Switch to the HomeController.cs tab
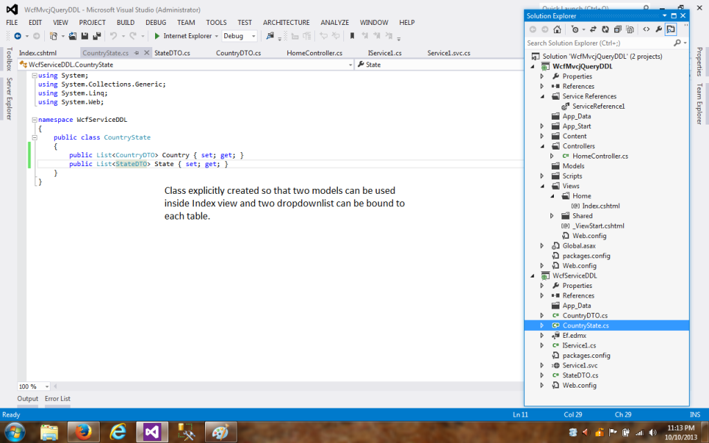Image resolution: width=709 pixels, height=443 pixels. click(314, 53)
